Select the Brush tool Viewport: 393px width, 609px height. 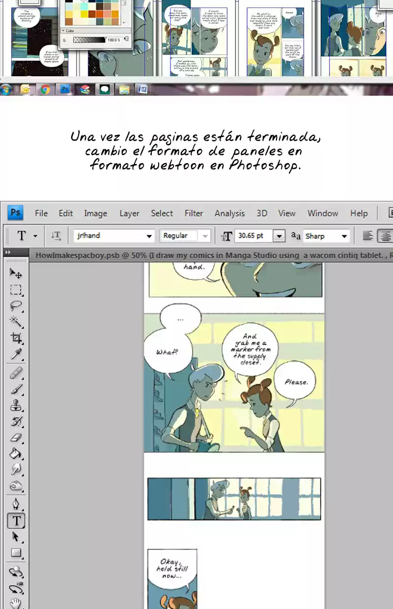point(16,389)
